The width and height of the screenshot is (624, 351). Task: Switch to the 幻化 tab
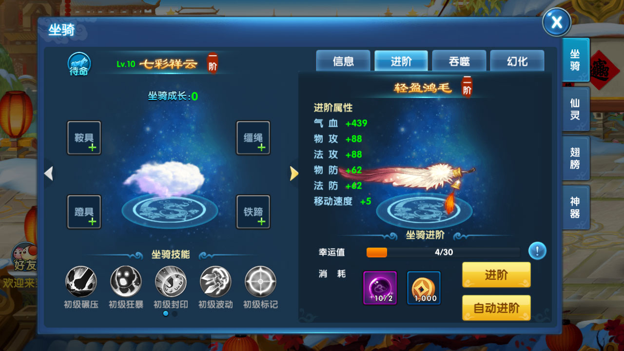tap(517, 61)
